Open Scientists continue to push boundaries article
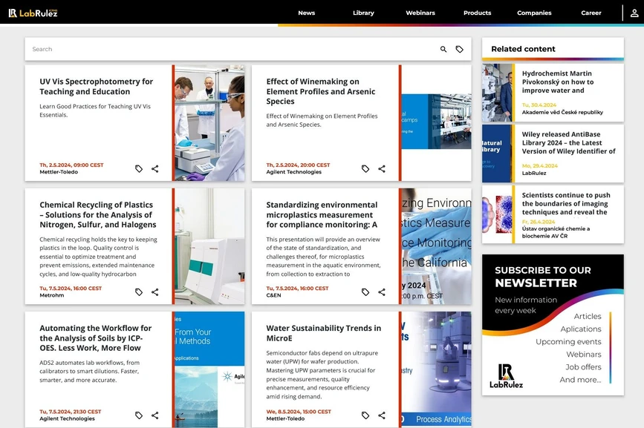 pos(566,203)
